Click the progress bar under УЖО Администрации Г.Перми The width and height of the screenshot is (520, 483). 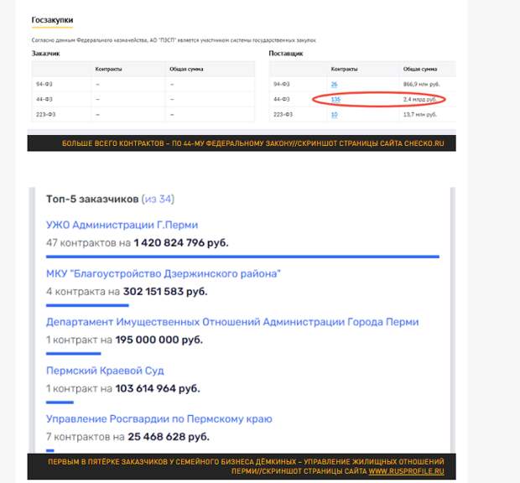[242, 257]
